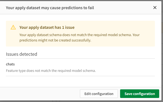Click the header bar space left of the X
The image size is (163, 102).
[123, 8]
